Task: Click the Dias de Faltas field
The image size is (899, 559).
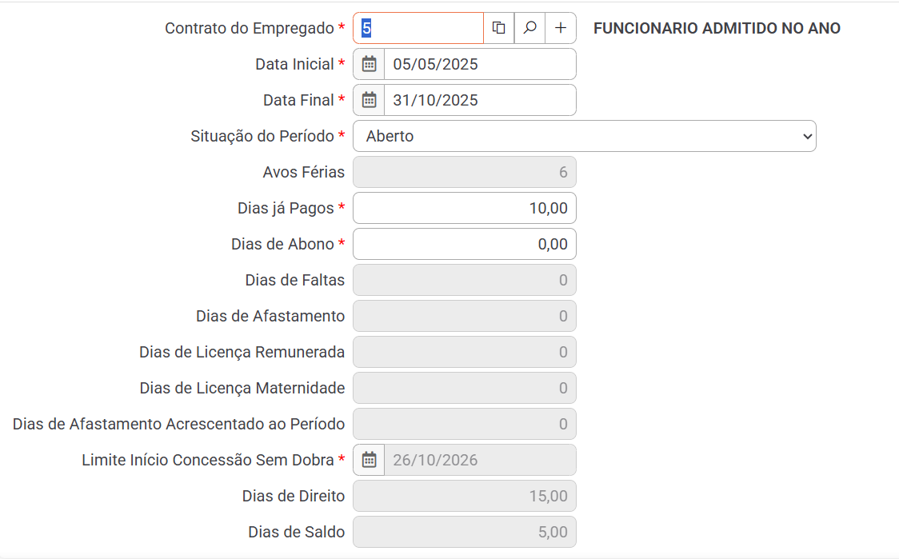Action: coord(464,280)
